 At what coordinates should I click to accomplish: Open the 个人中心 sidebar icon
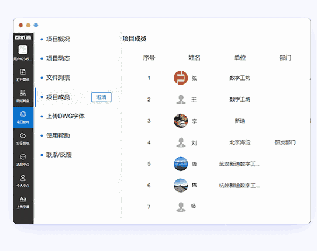pyautogui.click(x=23, y=181)
